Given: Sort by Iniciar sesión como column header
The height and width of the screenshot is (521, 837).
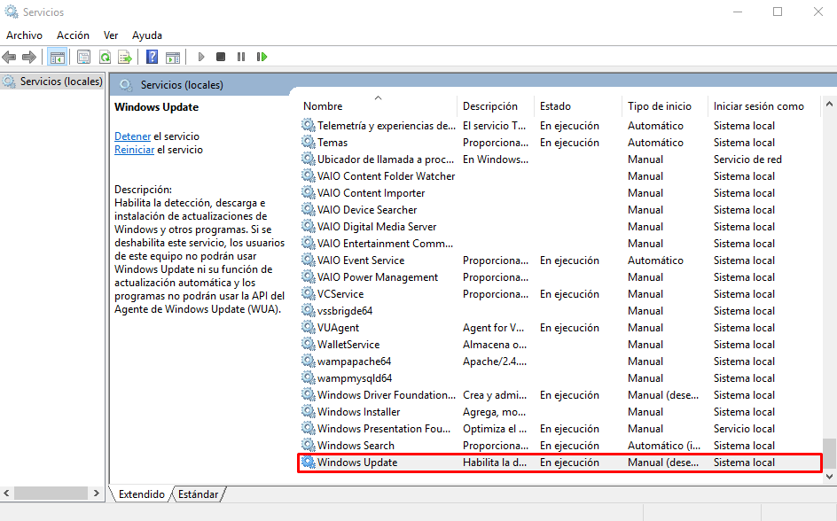Looking at the screenshot, I should (764, 106).
